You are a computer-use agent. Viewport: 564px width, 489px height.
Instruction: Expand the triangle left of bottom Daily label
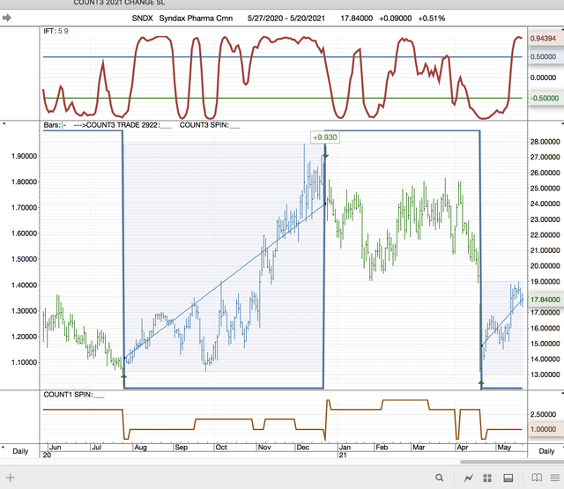coord(4,448)
